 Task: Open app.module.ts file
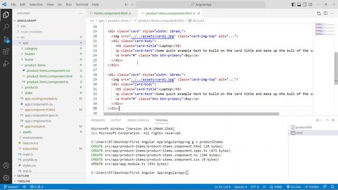click(49, 127)
